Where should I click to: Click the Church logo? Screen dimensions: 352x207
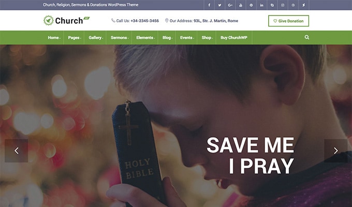coord(66,20)
